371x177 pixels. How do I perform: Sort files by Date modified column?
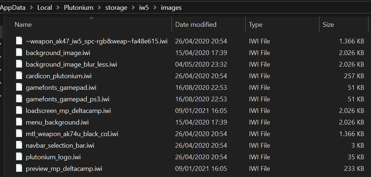[x=195, y=25]
